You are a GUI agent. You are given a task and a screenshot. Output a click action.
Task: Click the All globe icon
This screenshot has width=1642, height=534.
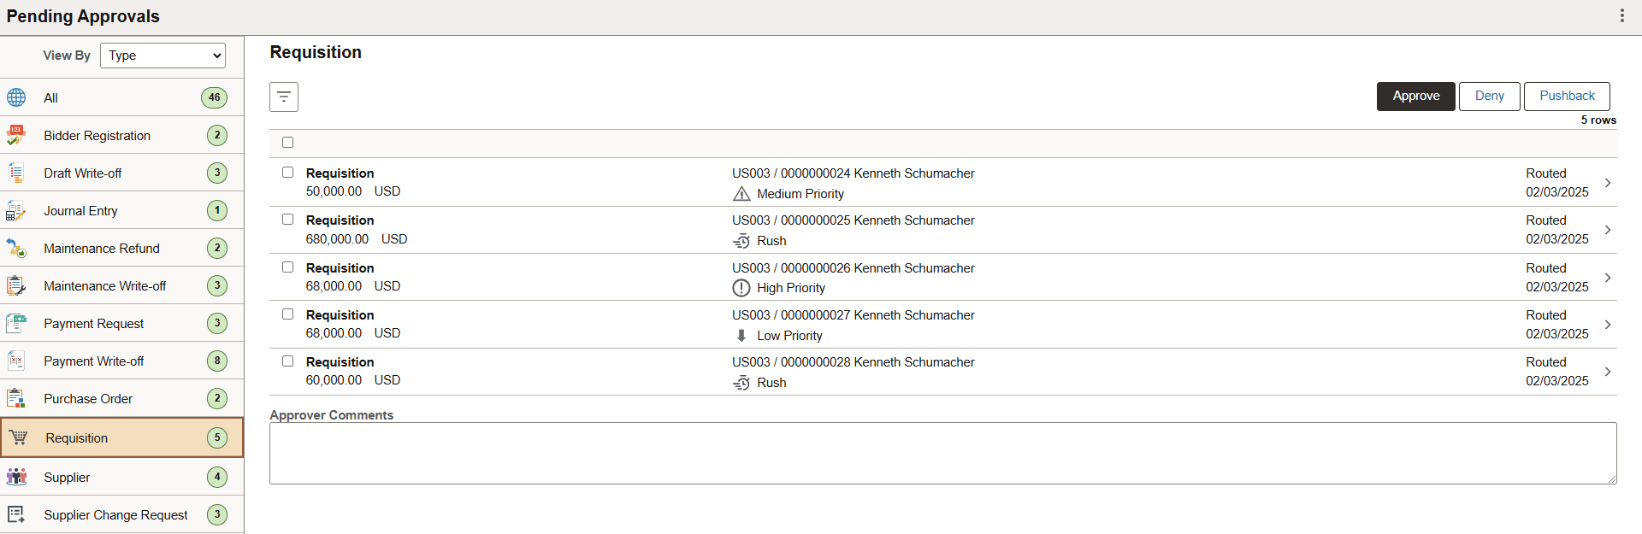[16, 97]
